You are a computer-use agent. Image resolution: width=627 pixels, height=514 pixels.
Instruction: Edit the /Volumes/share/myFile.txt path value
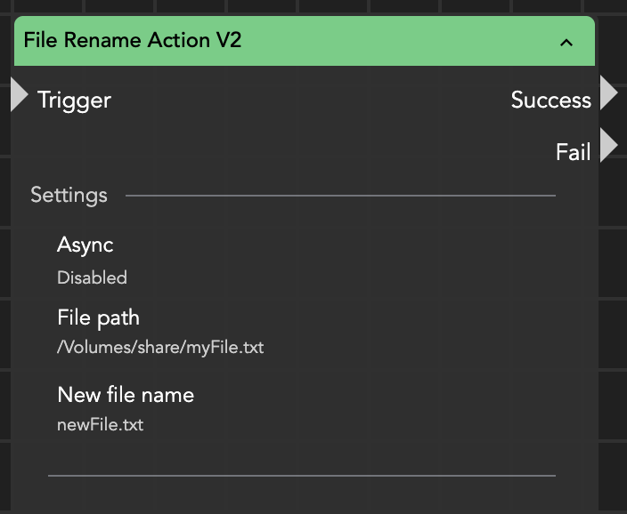click(x=160, y=347)
